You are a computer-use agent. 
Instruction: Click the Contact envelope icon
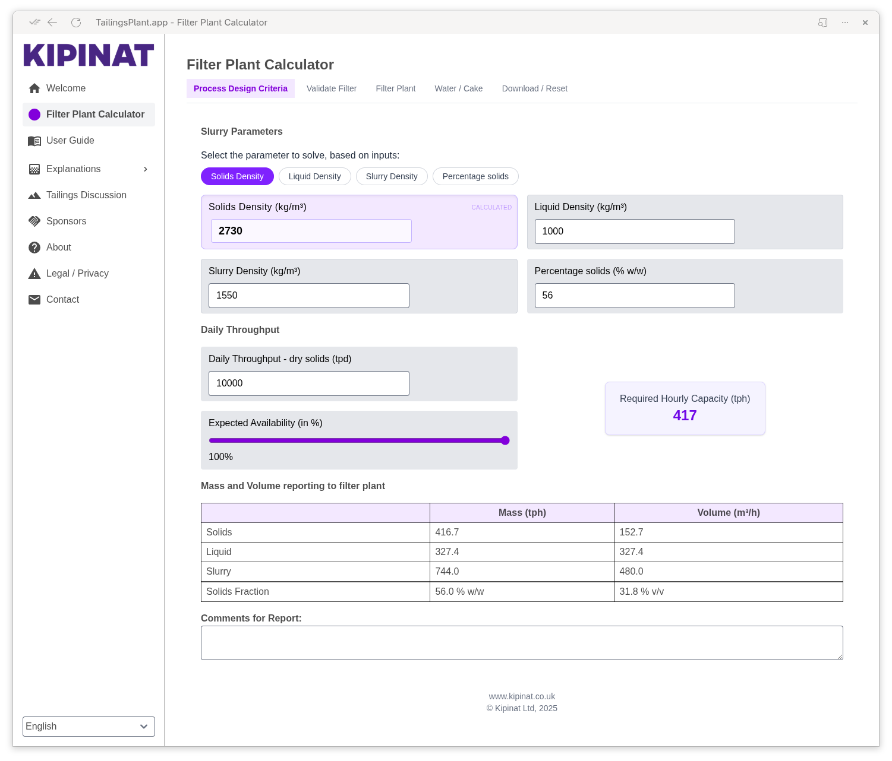pyautogui.click(x=34, y=300)
